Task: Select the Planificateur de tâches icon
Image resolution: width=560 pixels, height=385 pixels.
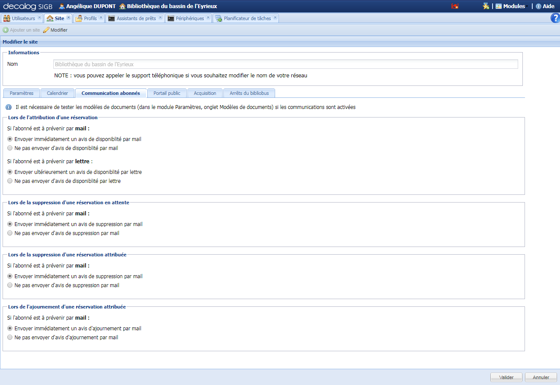Action: point(218,18)
